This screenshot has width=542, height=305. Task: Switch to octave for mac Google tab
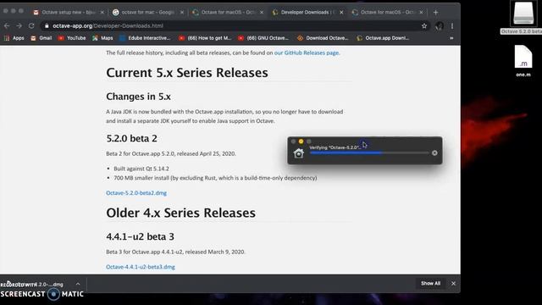[148, 12]
